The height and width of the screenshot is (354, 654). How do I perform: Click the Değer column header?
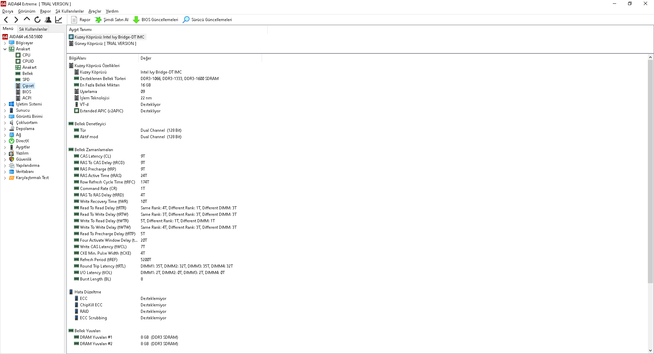click(x=200, y=58)
